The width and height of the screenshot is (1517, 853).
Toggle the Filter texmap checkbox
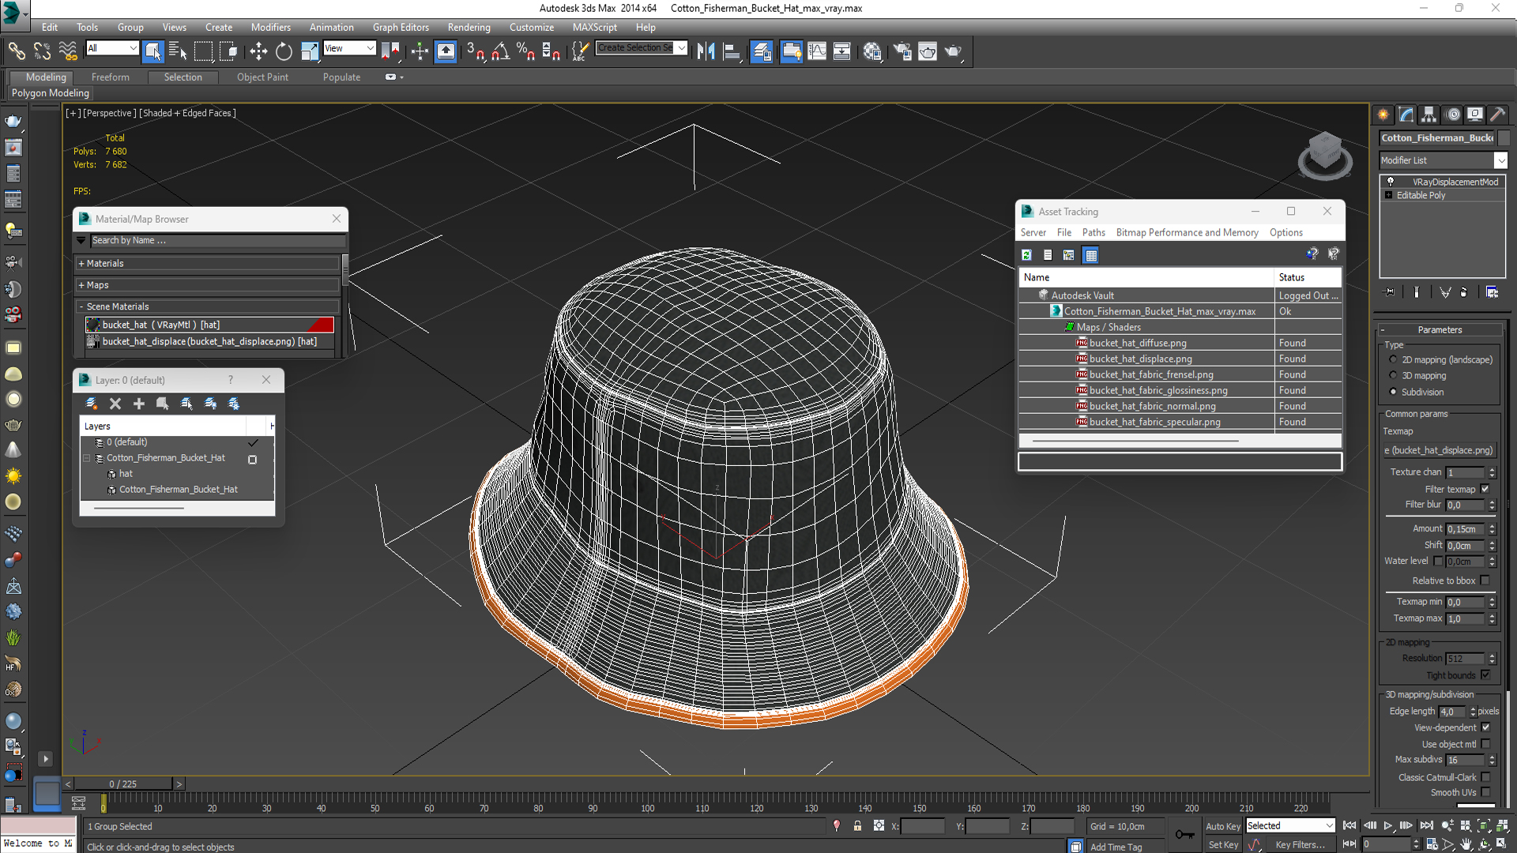pos(1485,489)
